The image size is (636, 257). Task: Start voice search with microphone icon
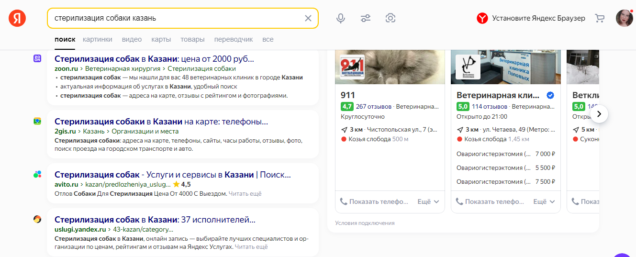tap(341, 18)
